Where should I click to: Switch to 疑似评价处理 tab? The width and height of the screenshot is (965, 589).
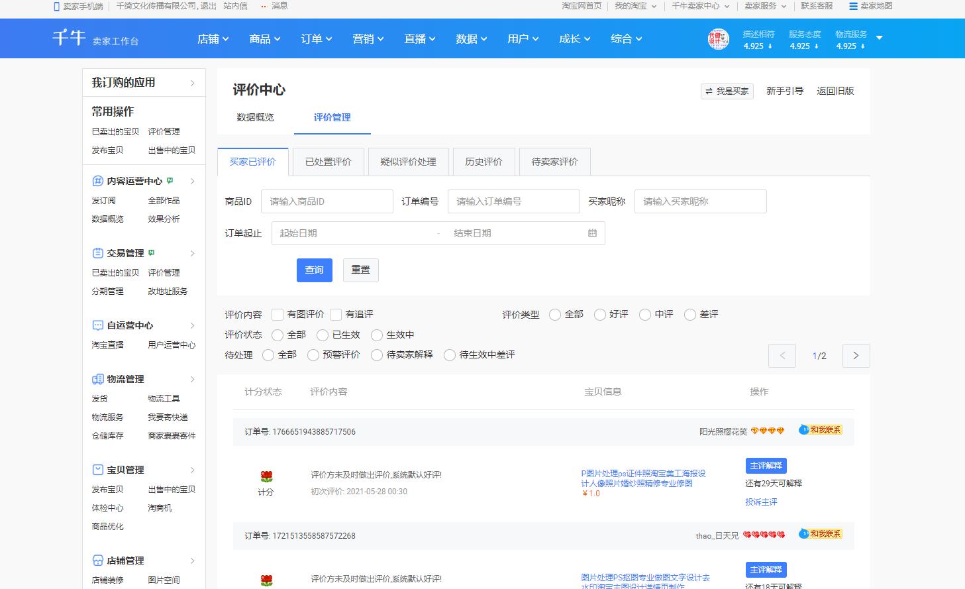tap(409, 162)
